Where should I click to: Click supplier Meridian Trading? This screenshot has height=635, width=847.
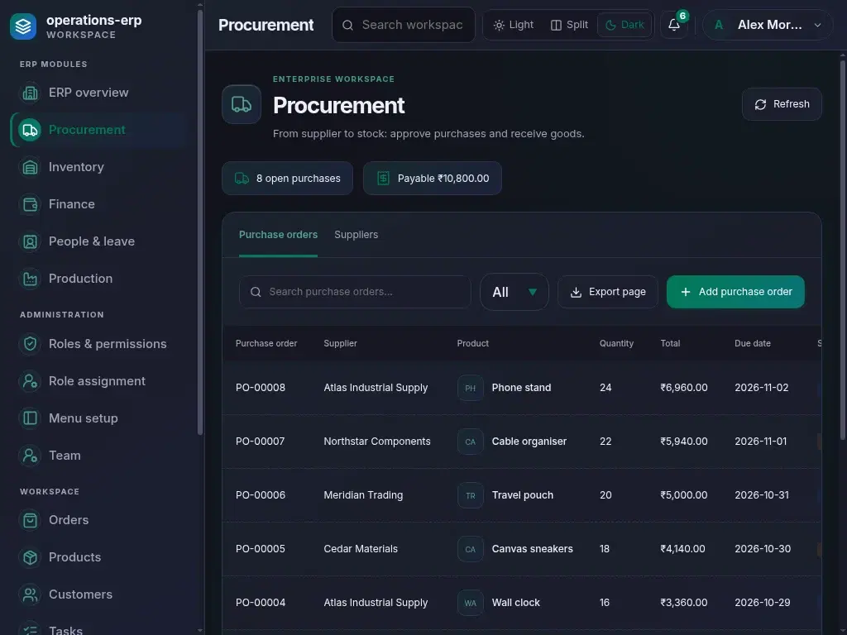coord(363,495)
